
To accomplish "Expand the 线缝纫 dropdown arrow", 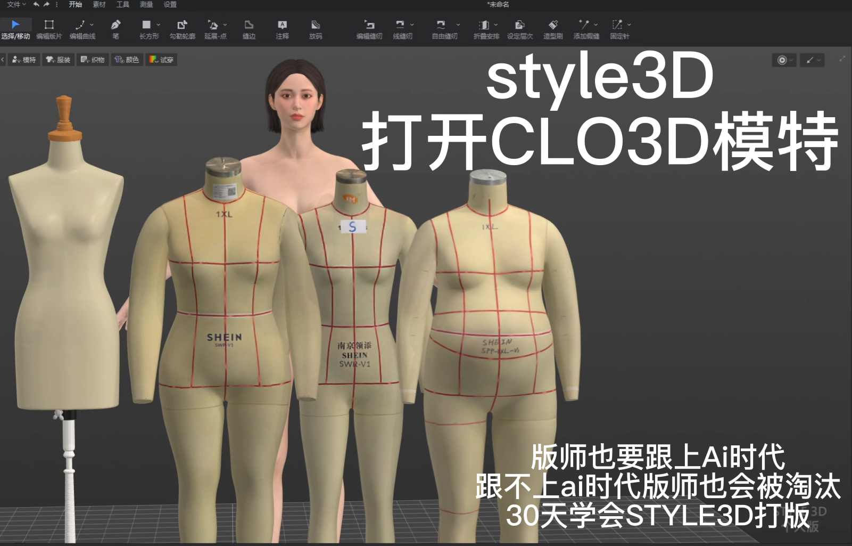I will coord(412,25).
